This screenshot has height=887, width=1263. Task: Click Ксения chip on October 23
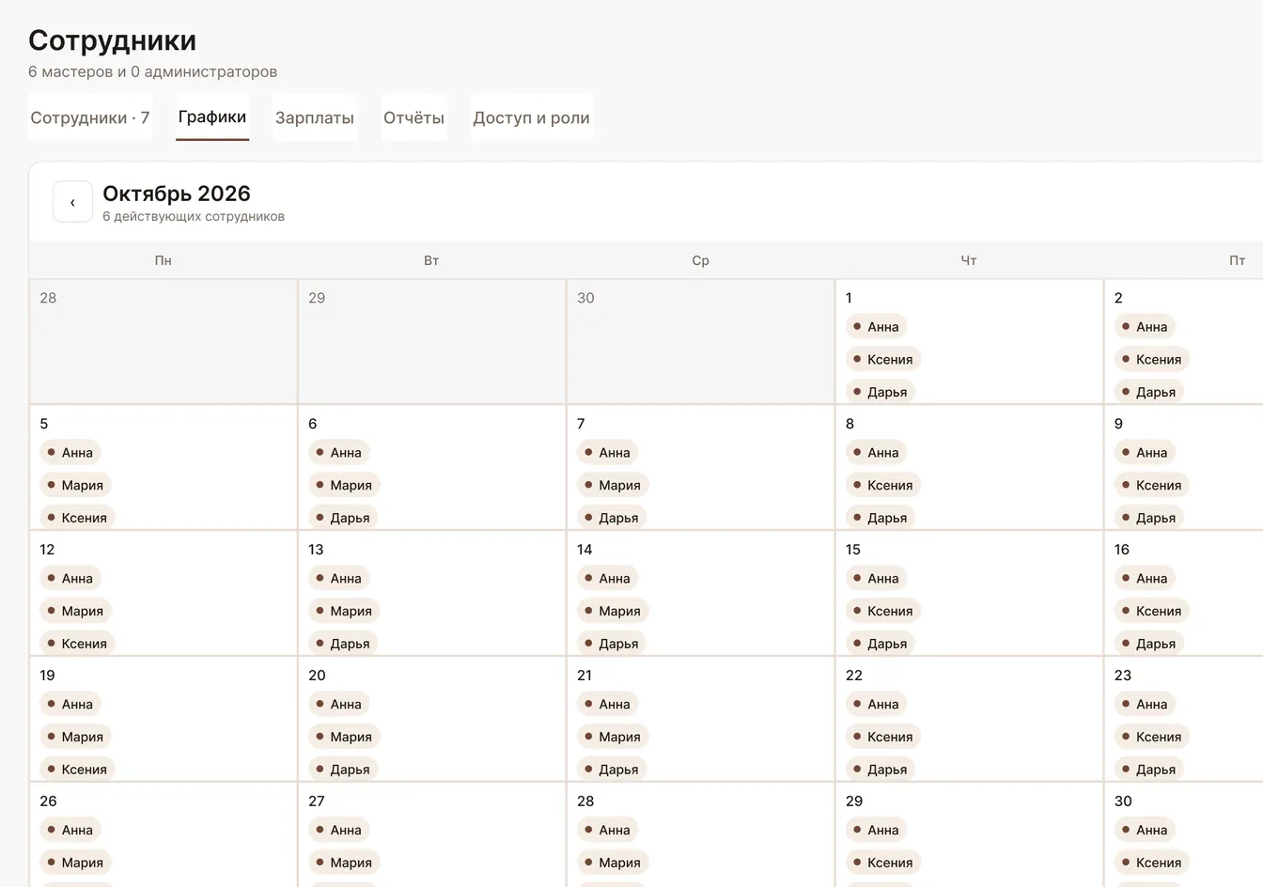(x=1152, y=737)
